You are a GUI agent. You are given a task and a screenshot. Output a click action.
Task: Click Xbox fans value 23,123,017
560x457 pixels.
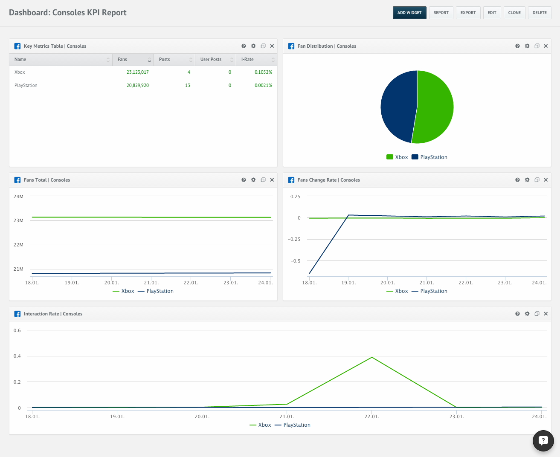[x=137, y=72]
